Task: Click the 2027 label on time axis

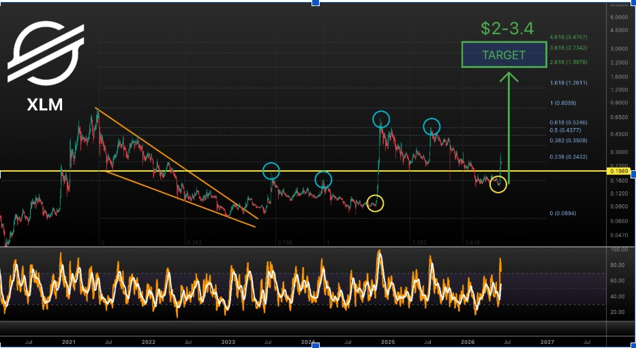Action: pyautogui.click(x=547, y=342)
